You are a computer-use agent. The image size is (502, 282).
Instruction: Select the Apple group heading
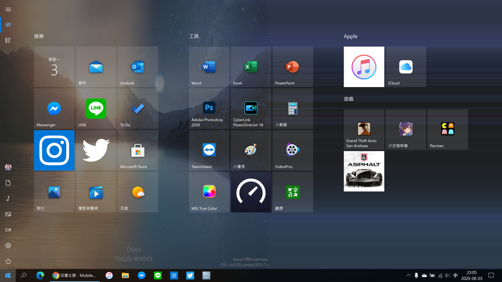click(x=350, y=36)
